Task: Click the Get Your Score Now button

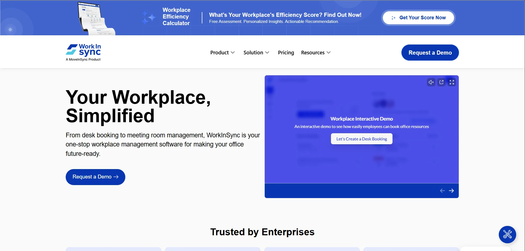Action: [x=418, y=18]
